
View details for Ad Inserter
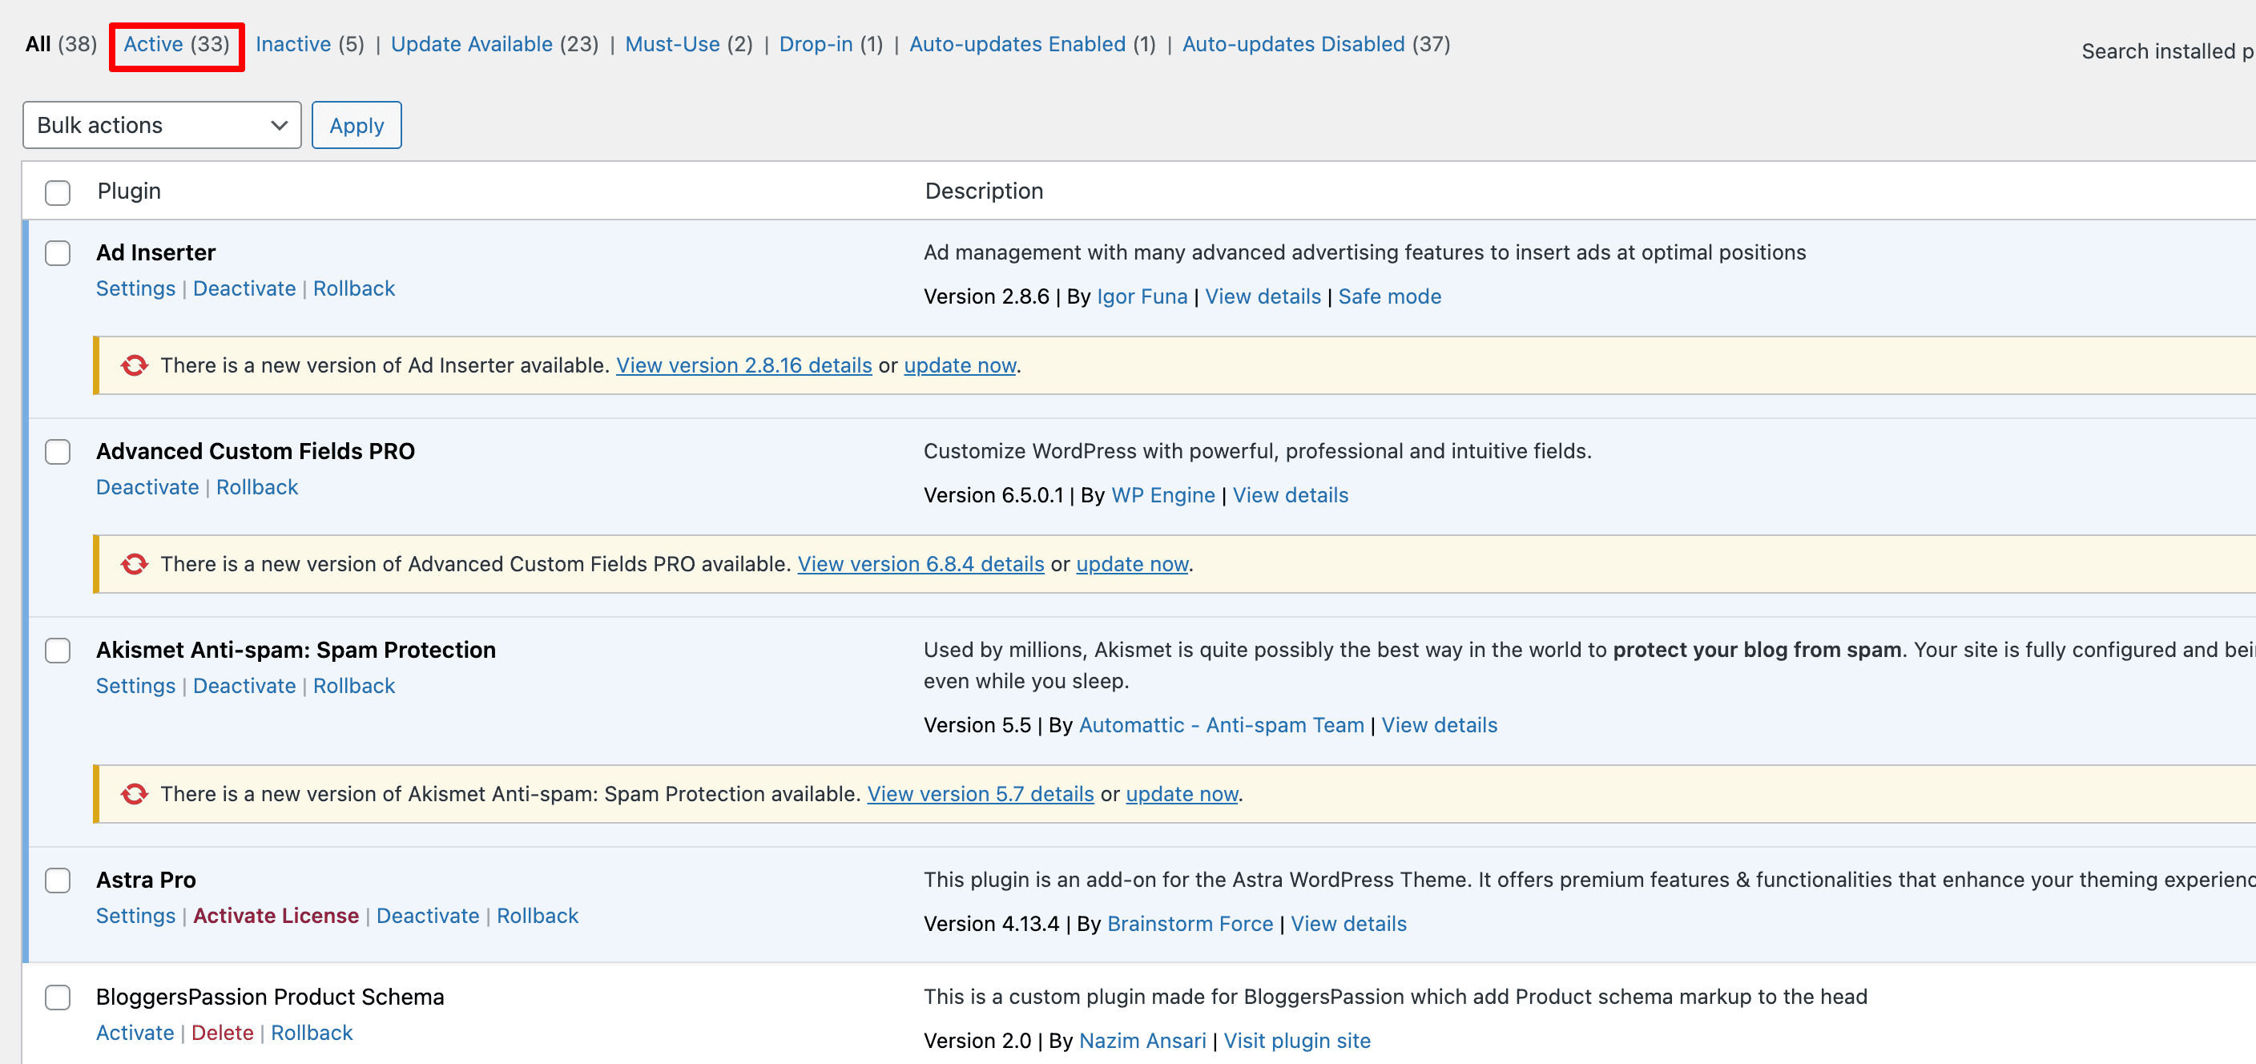point(1263,297)
